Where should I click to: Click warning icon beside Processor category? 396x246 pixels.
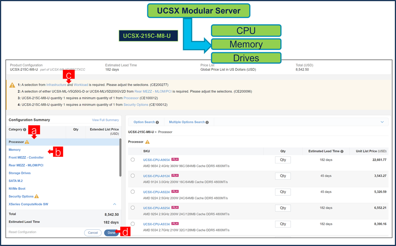(x=27, y=142)
